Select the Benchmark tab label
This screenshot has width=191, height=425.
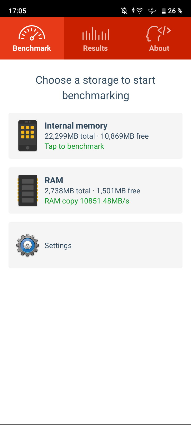click(x=32, y=48)
